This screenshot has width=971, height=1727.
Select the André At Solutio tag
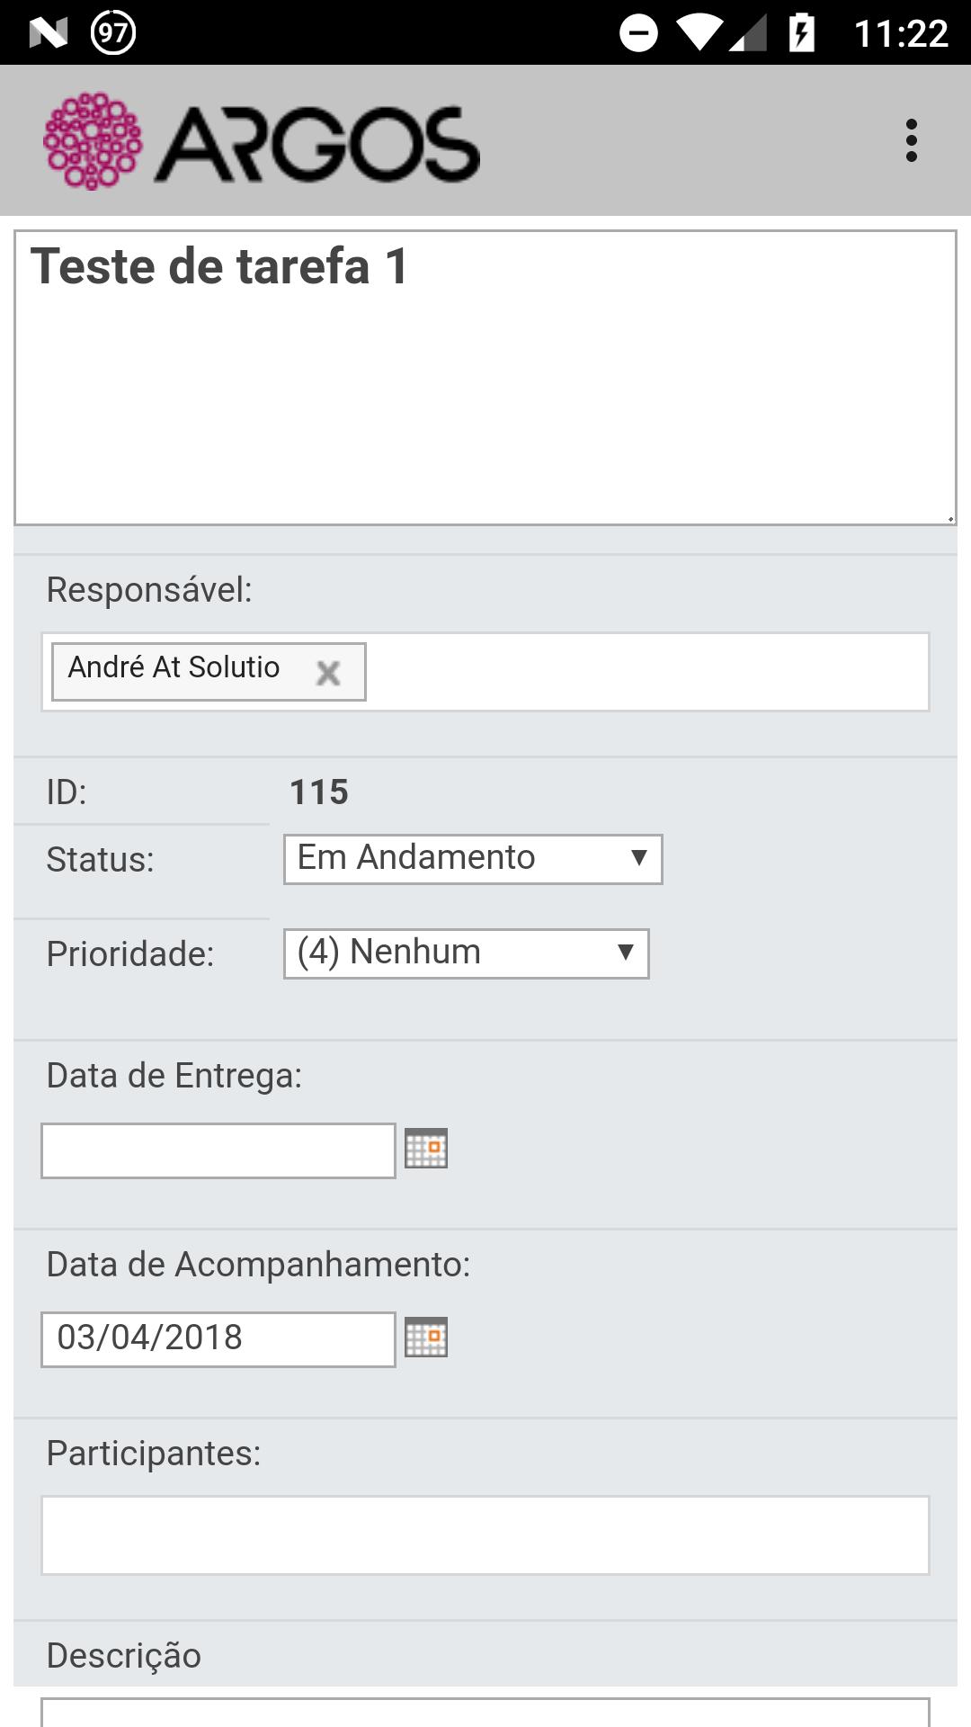[174, 667]
